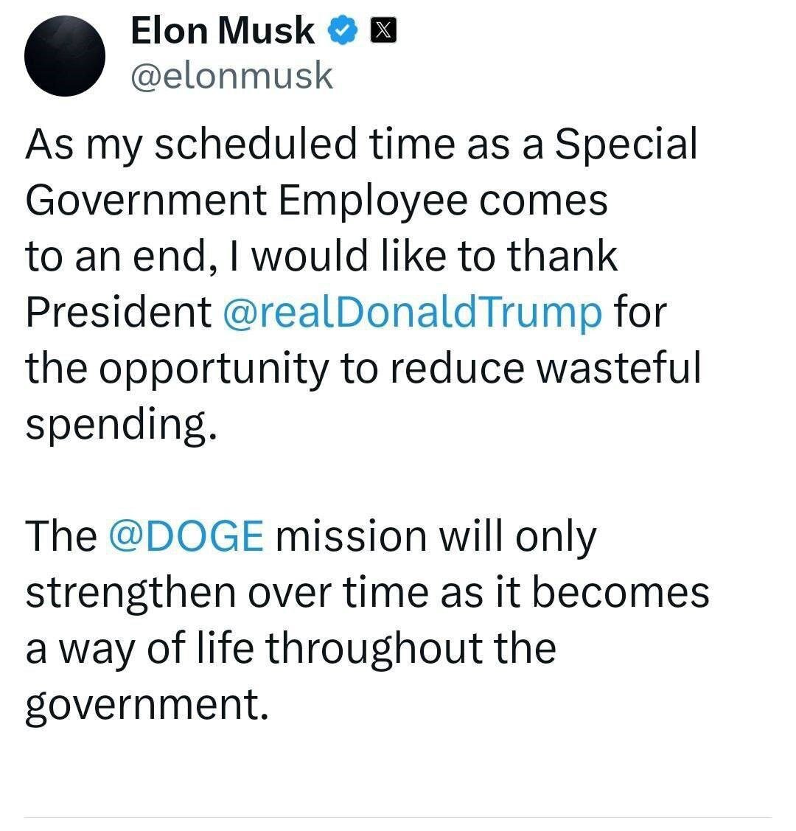Click the final word "government."

(146, 706)
